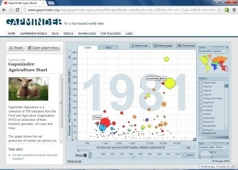
Task: Bookmark page with star icon
Action: 219,10
